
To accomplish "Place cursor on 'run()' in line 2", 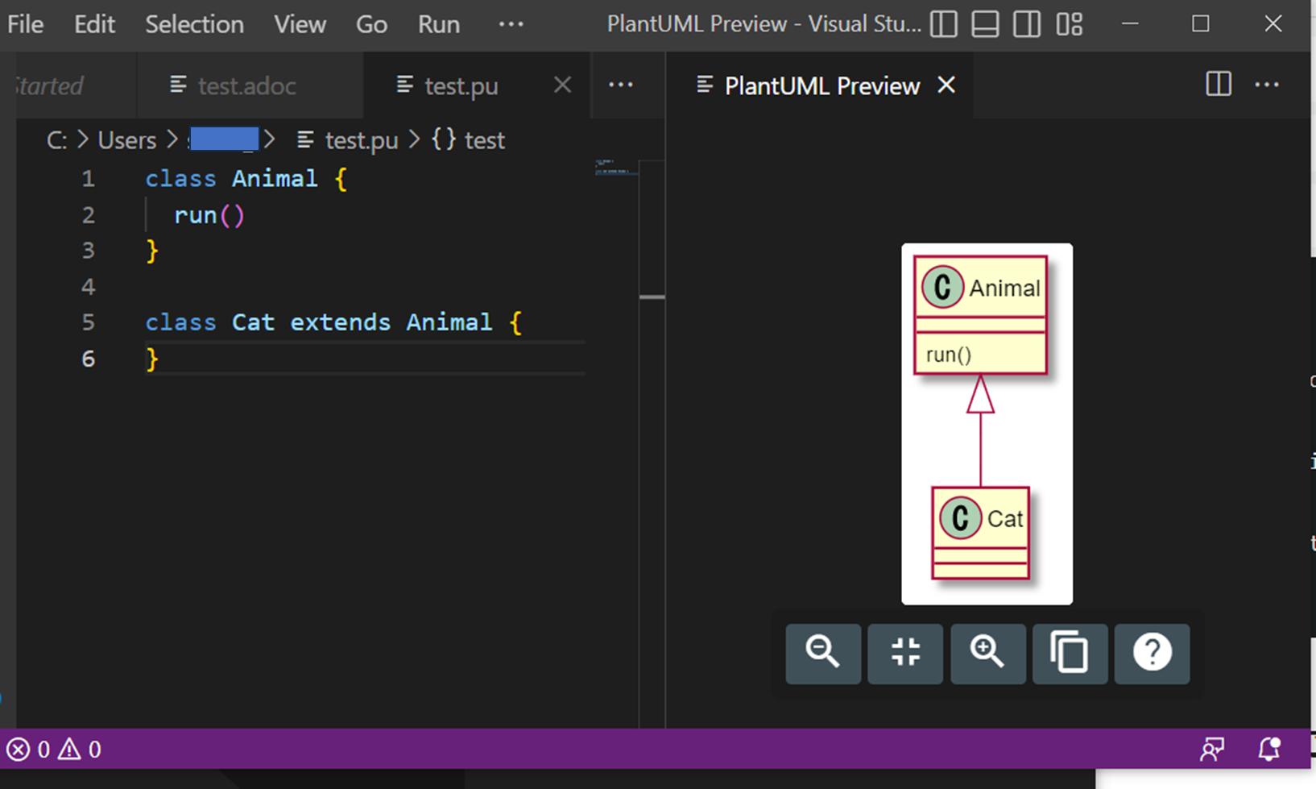I will [x=209, y=215].
